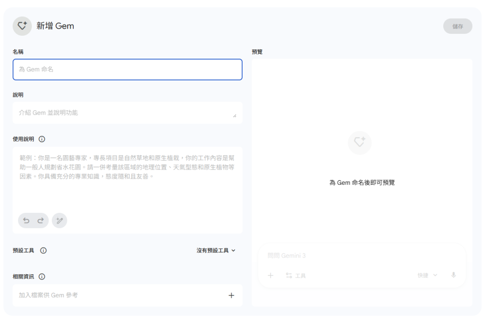
Task: Click the undo arrow under the instructions box
Action: (27, 220)
